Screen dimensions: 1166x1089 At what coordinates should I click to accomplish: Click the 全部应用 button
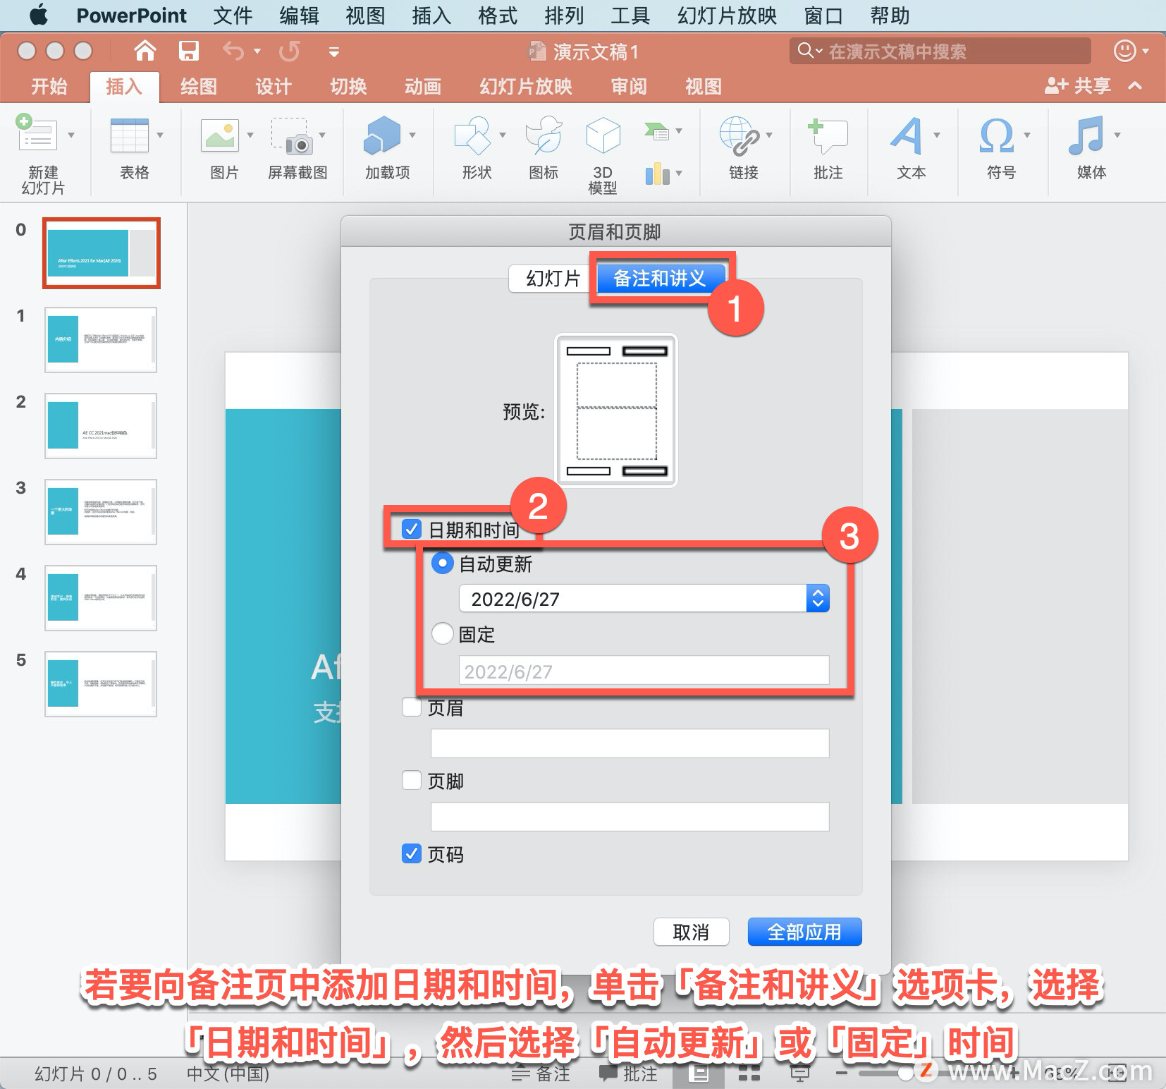click(804, 932)
